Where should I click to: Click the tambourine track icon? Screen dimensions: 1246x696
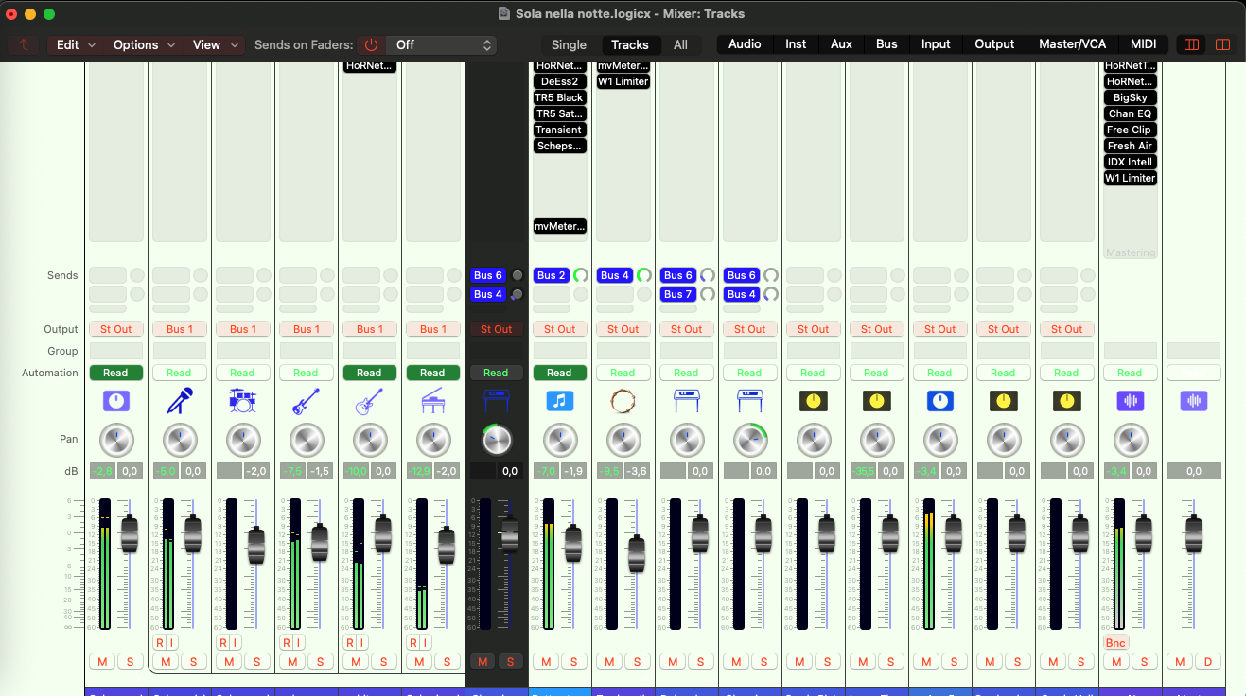623,401
